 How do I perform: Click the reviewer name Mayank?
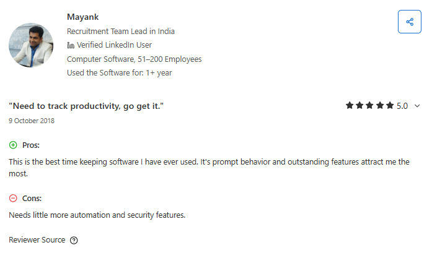(82, 17)
